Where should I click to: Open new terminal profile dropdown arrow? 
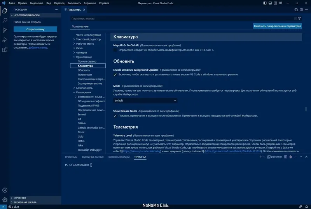pyautogui.click(x=264, y=157)
